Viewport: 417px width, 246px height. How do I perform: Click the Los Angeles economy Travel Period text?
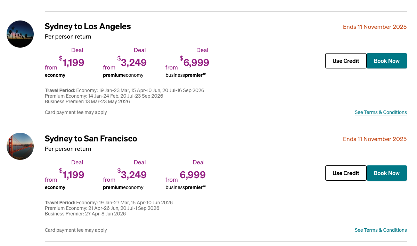tap(124, 90)
